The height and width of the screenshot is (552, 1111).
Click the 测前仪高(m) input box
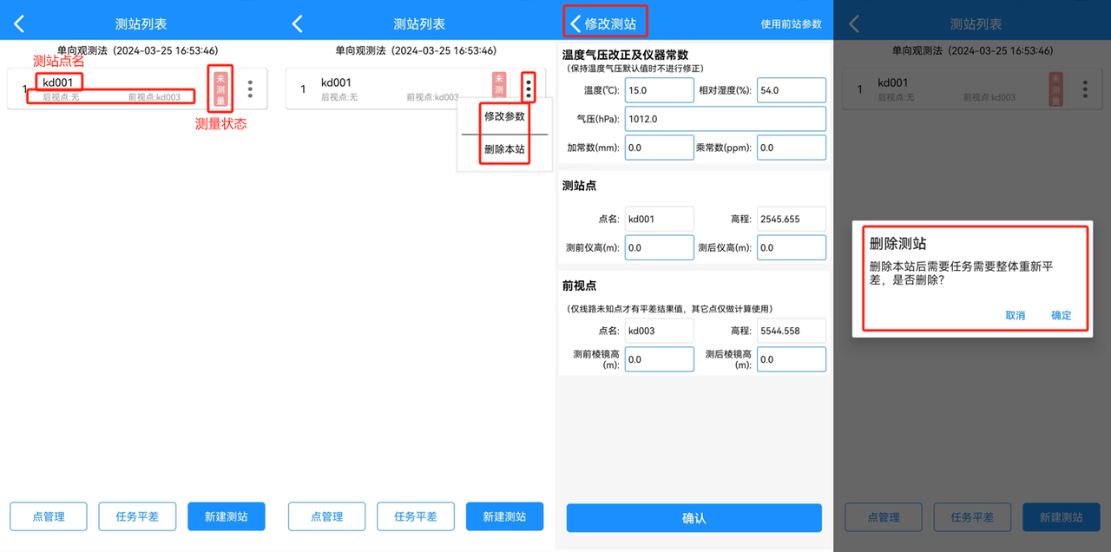(x=658, y=247)
